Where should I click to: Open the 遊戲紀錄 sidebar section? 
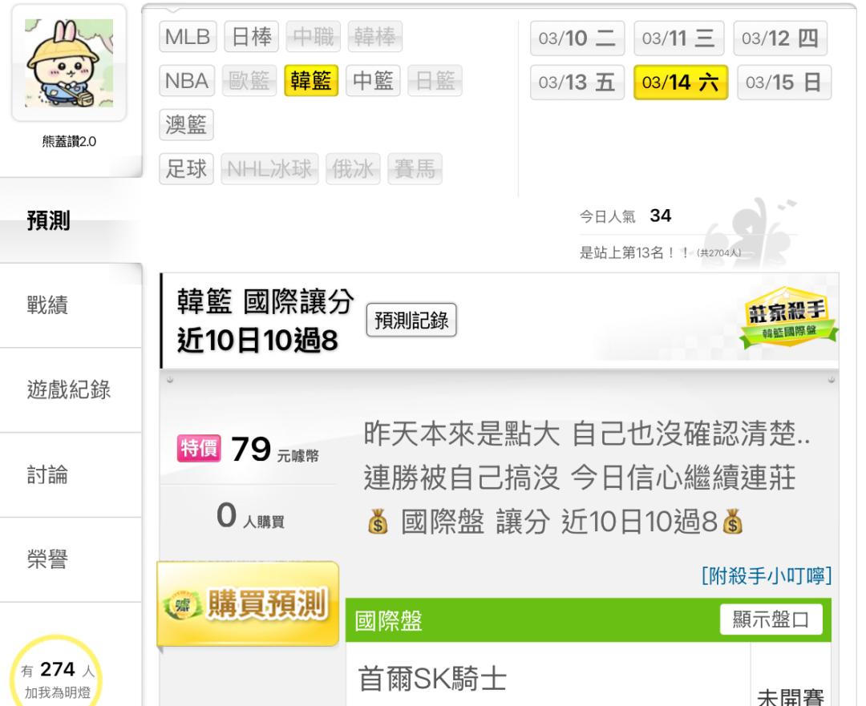pyautogui.click(x=71, y=390)
